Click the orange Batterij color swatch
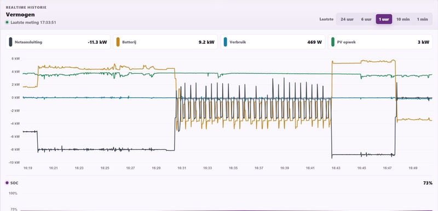 tap(118, 42)
